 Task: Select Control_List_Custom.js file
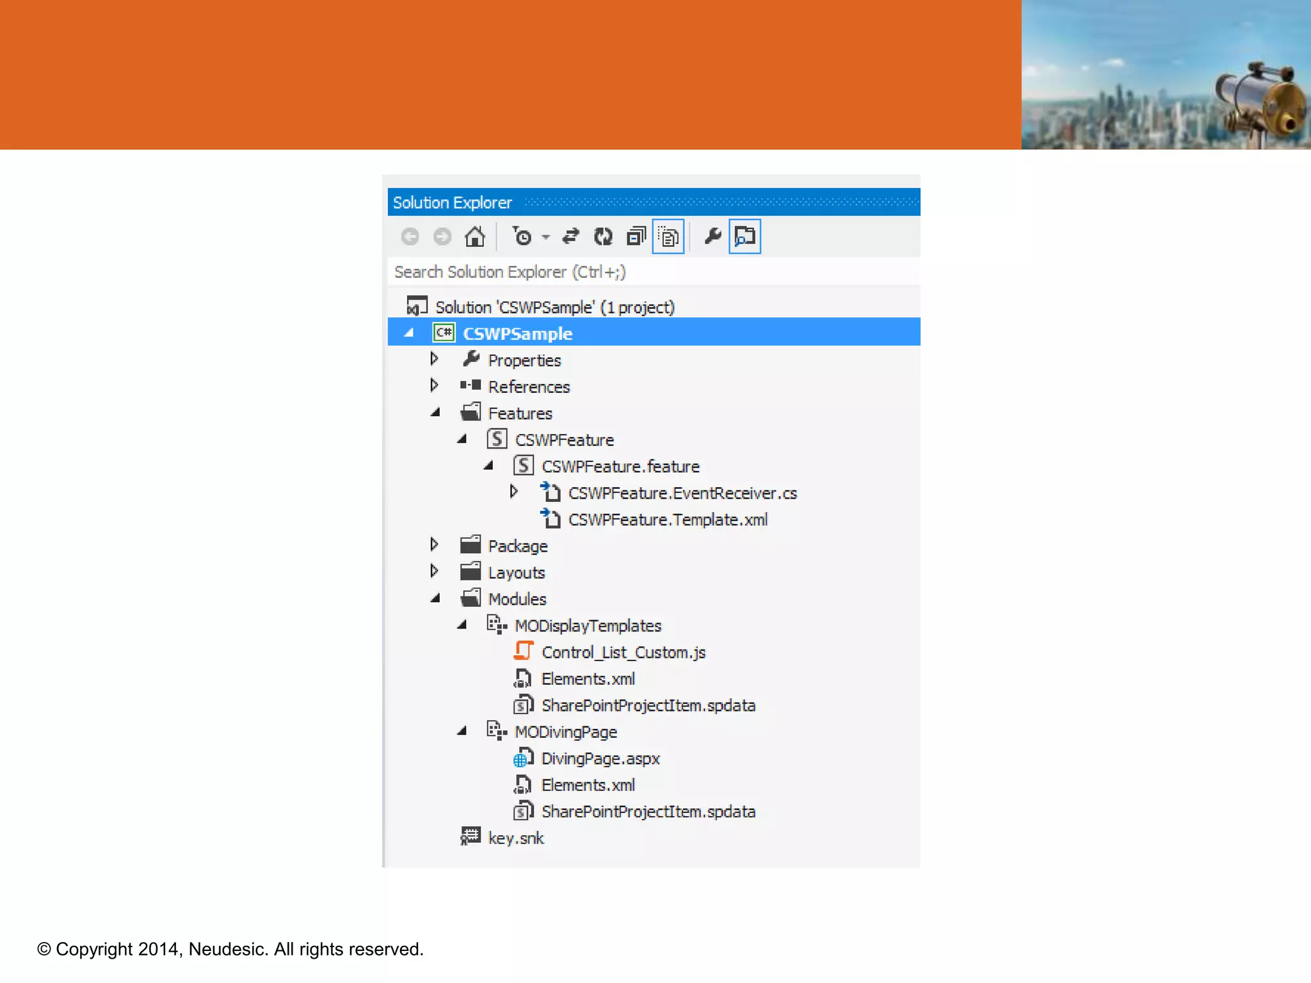click(x=623, y=652)
